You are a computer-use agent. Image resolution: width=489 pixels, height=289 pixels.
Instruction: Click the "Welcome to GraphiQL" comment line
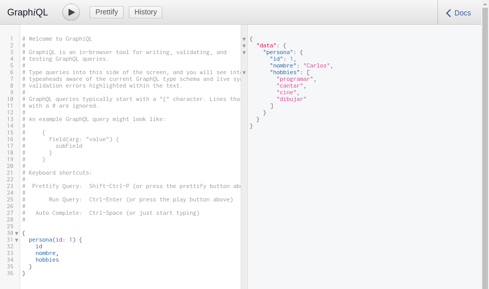[x=57, y=39]
